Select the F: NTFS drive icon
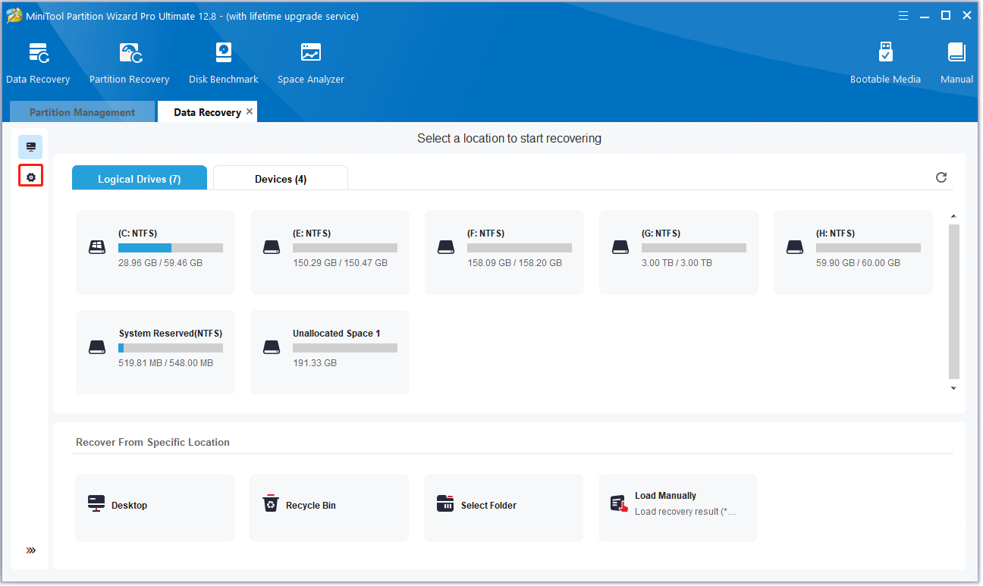Image resolution: width=983 pixels, height=586 pixels. coord(446,247)
